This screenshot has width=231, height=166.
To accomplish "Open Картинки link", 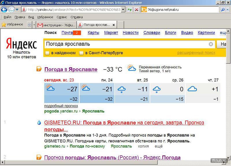I will point(206,33).
